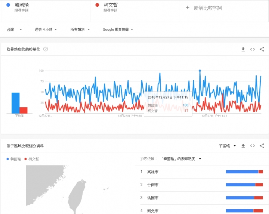
Task: Click the highlighted peak point at 100
Action: click(x=200, y=71)
